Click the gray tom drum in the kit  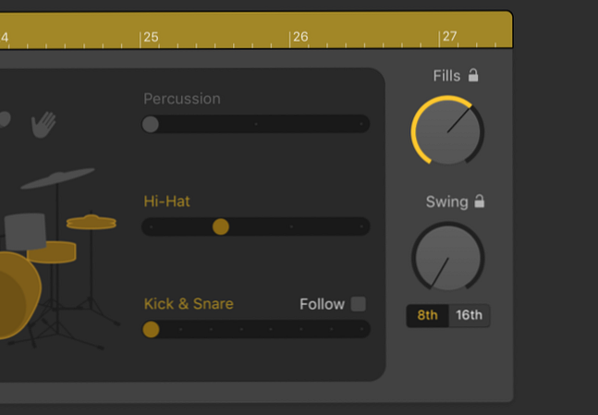point(25,230)
